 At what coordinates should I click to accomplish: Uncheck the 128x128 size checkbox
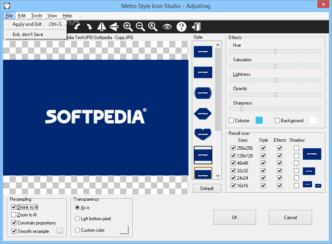(x=233, y=156)
